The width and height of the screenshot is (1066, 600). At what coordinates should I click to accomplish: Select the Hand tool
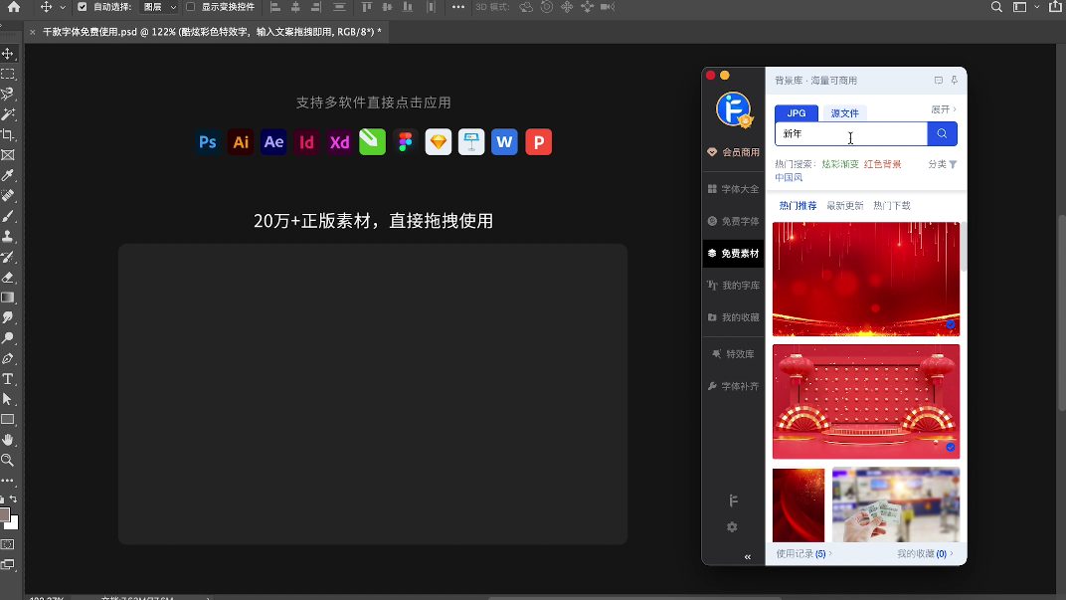(x=8, y=440)
